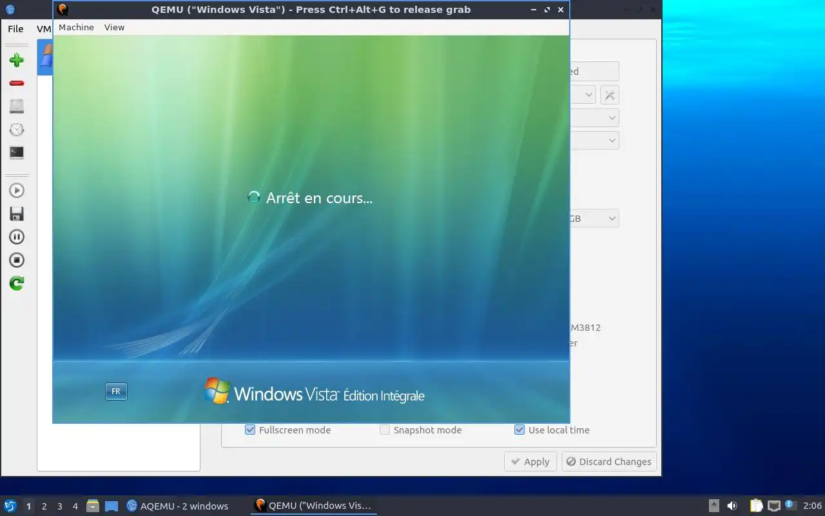This screenshot has height=516, width=825.
Task: Click the green plus Add VM icon
Action: tap(17, 60)
